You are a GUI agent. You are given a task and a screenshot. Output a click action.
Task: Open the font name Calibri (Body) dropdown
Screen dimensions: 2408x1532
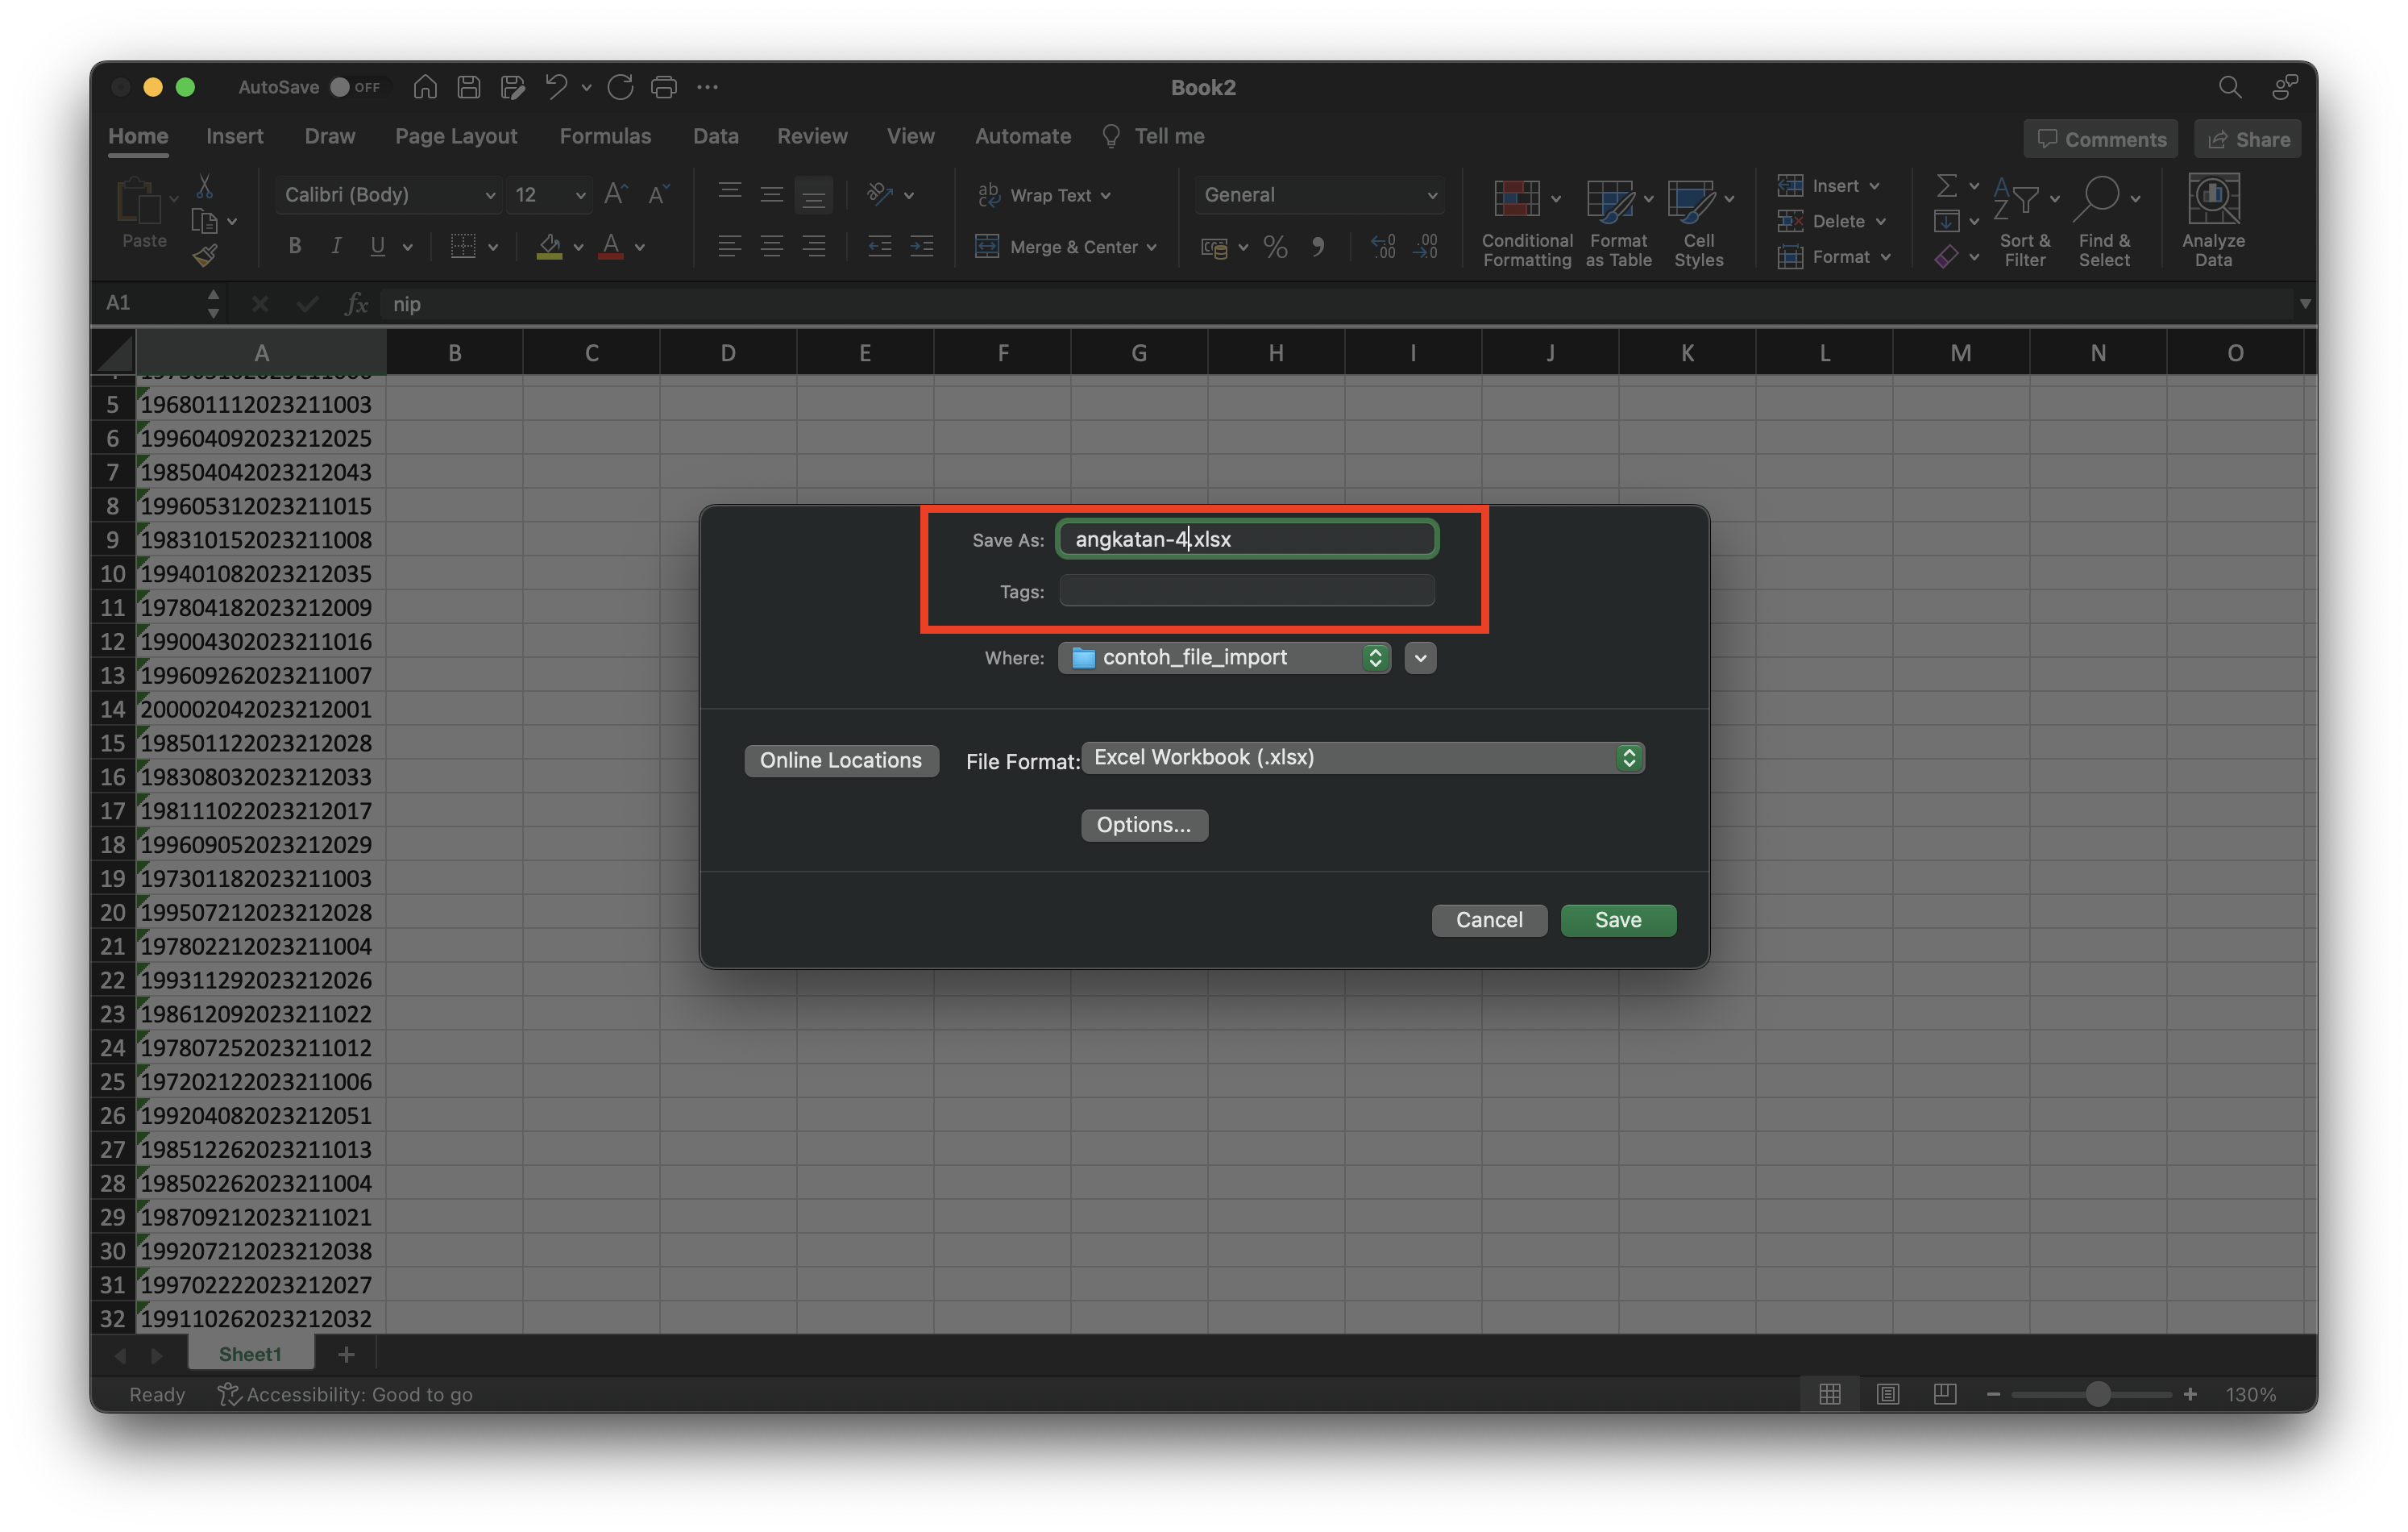pos(490,195)
